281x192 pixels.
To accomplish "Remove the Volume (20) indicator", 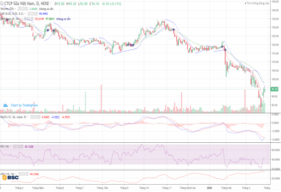I will pyautogui.click(x=26, y=9).
